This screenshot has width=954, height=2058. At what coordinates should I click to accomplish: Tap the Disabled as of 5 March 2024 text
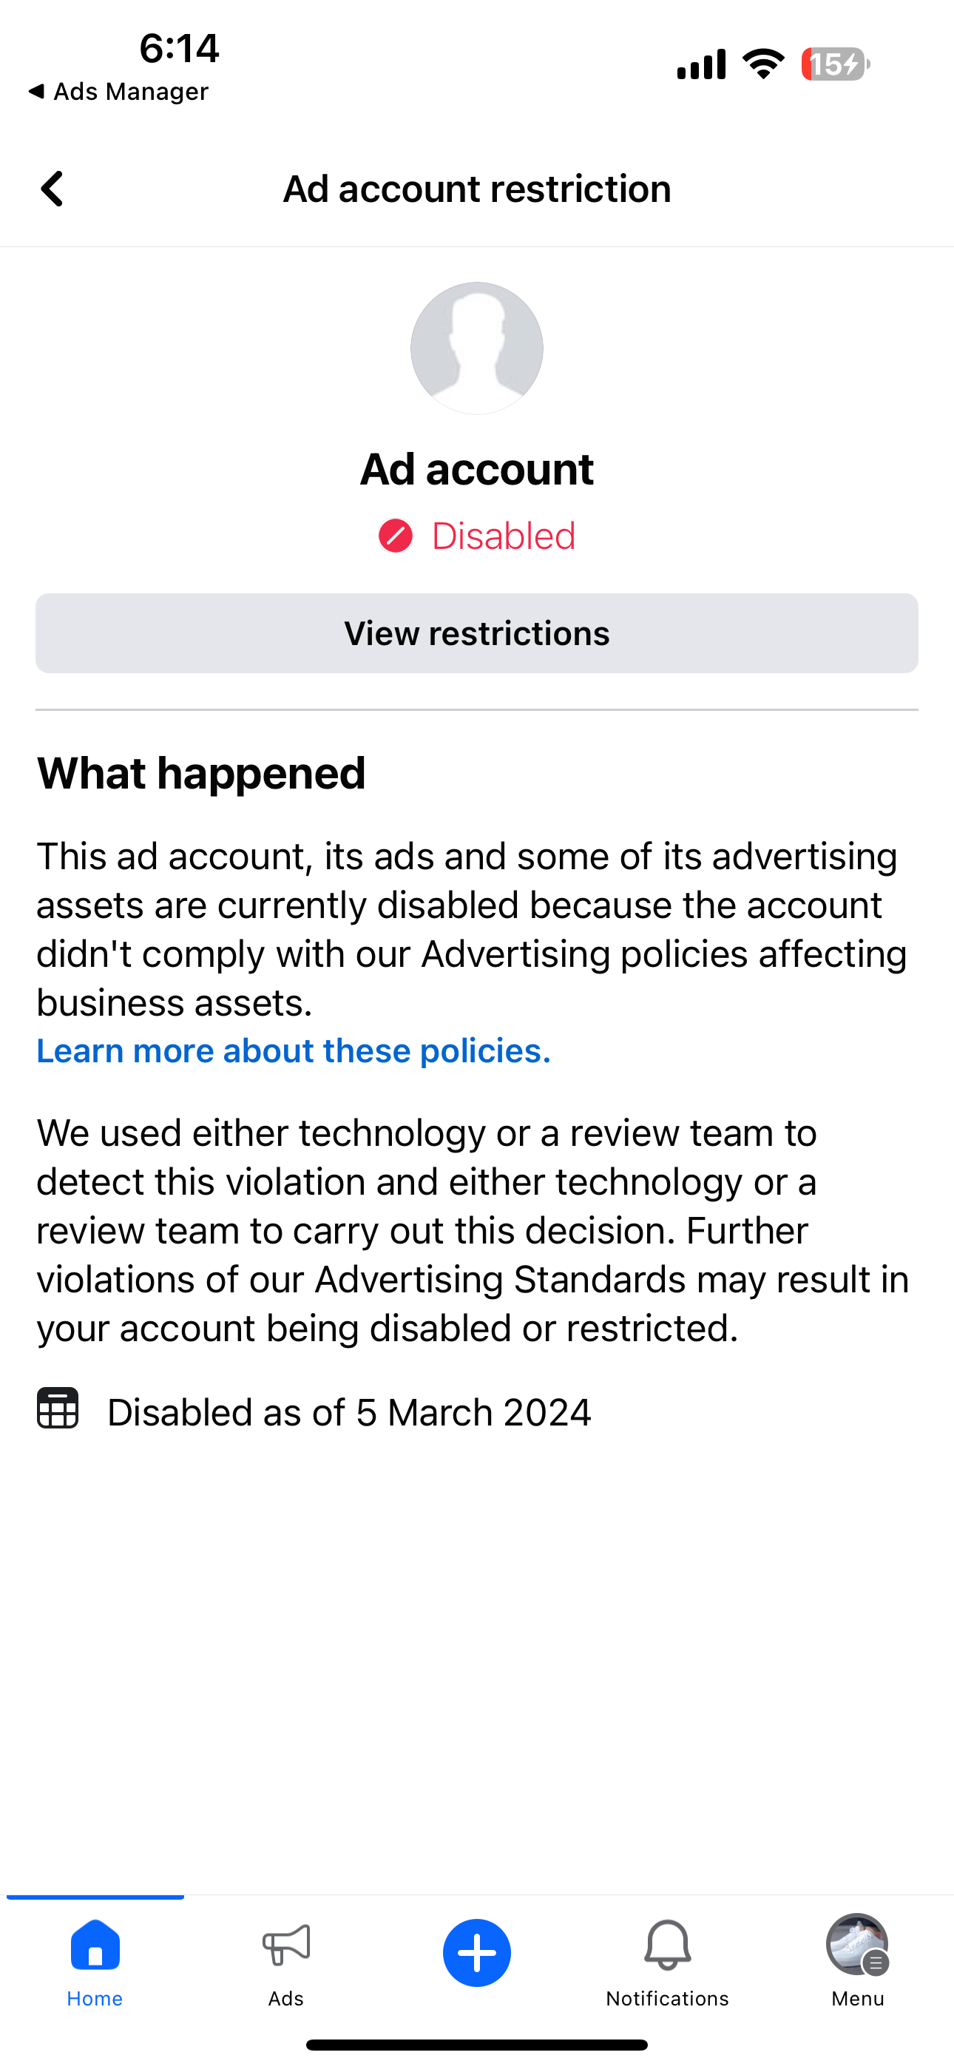[349, 1412]
